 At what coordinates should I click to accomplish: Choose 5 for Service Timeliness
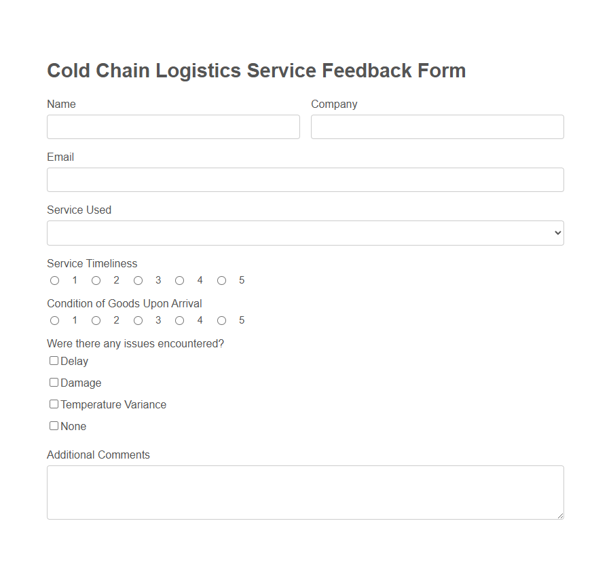[x=221, y=280]
